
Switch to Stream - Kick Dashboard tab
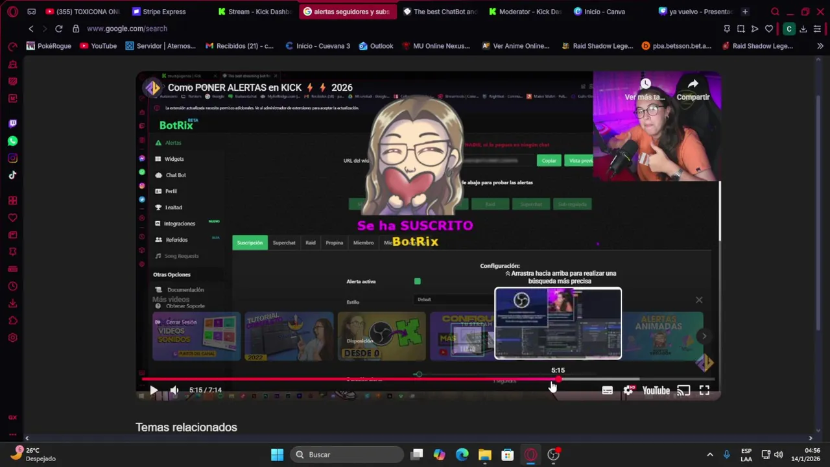pyautogui.click(x=255, y=12)
